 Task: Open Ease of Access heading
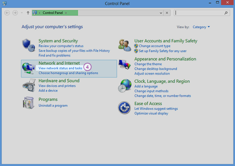[148, 104]
